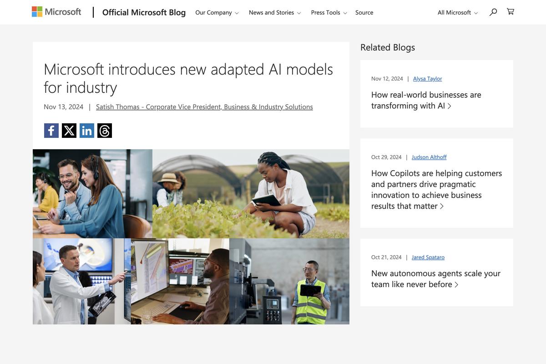Click the article title headline
This screenshot has width=546, height=364.
[x=188, y=78]
